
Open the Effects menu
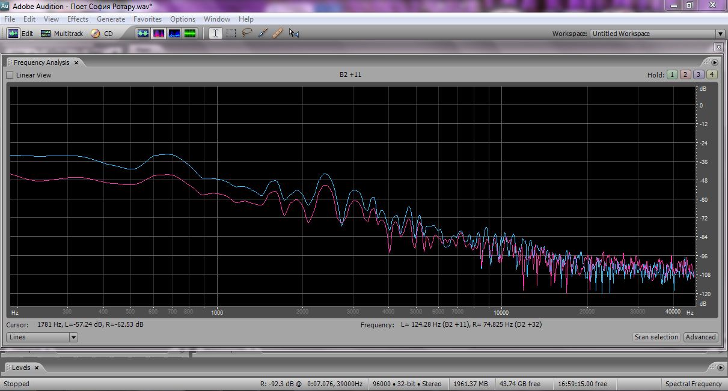pyautogui.click(x=78, y=19)
